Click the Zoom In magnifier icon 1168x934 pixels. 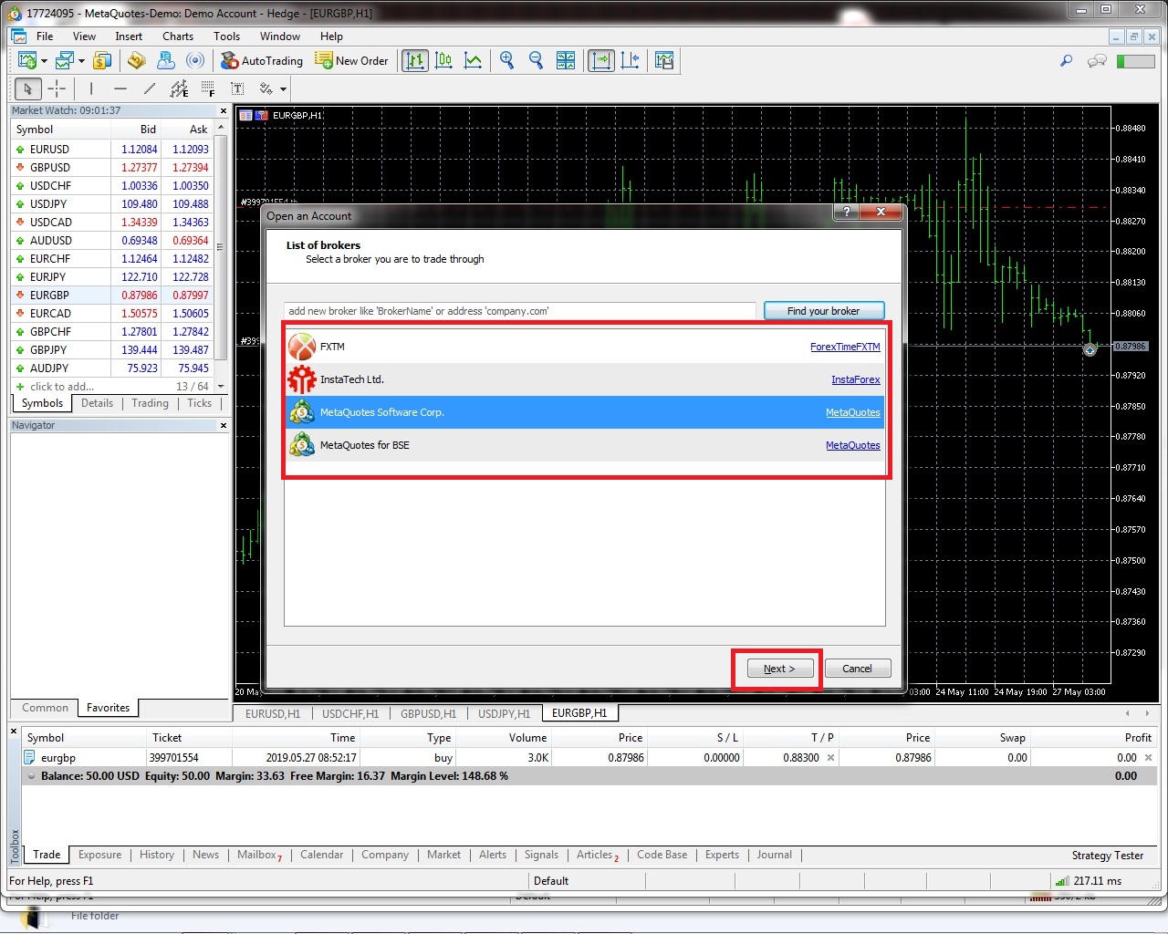tap(507, 61)
